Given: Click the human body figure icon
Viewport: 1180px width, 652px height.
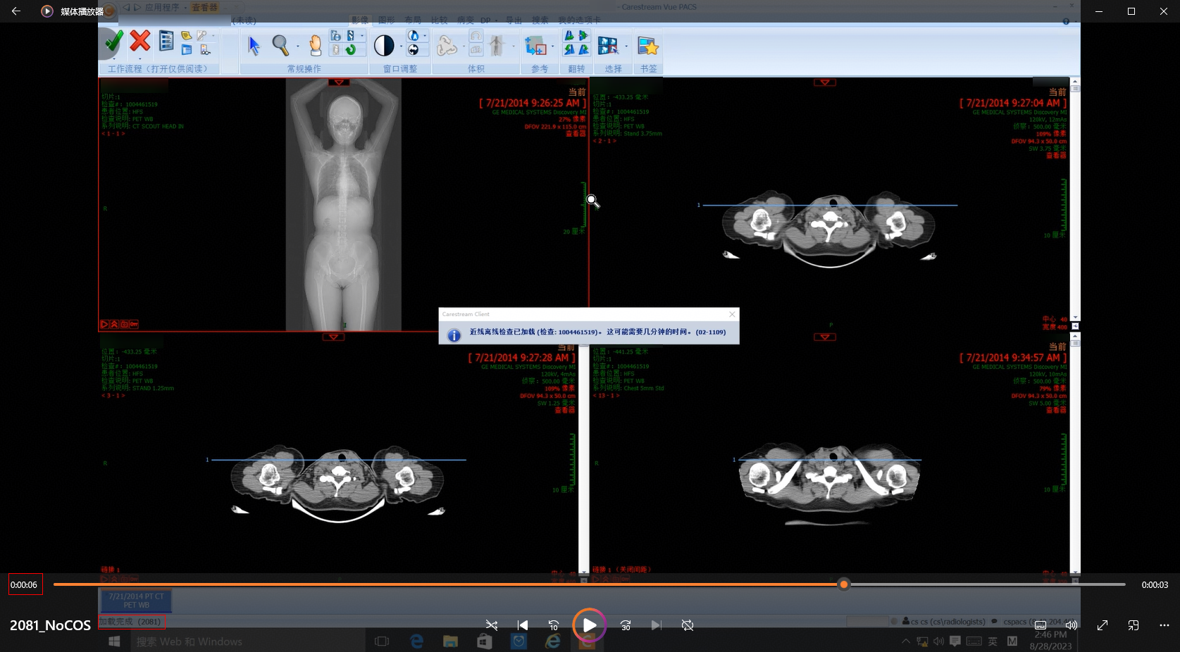Looking at the screenshot, I should pyautogui.click(x=497, y=46).
